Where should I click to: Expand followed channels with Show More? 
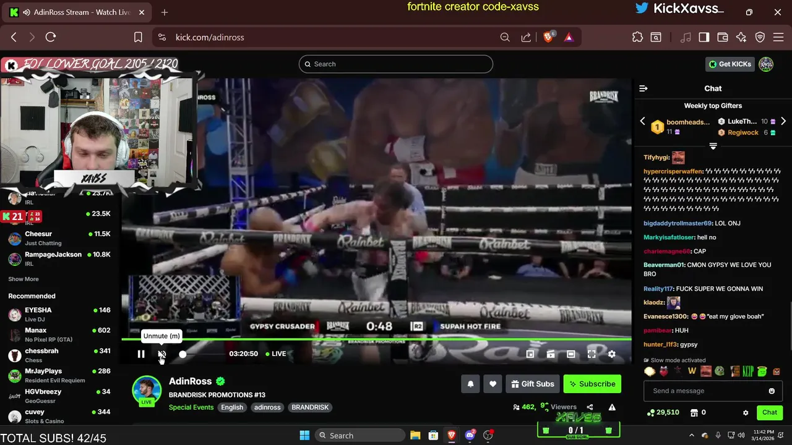pyautogui.click(x=24, y=279)
